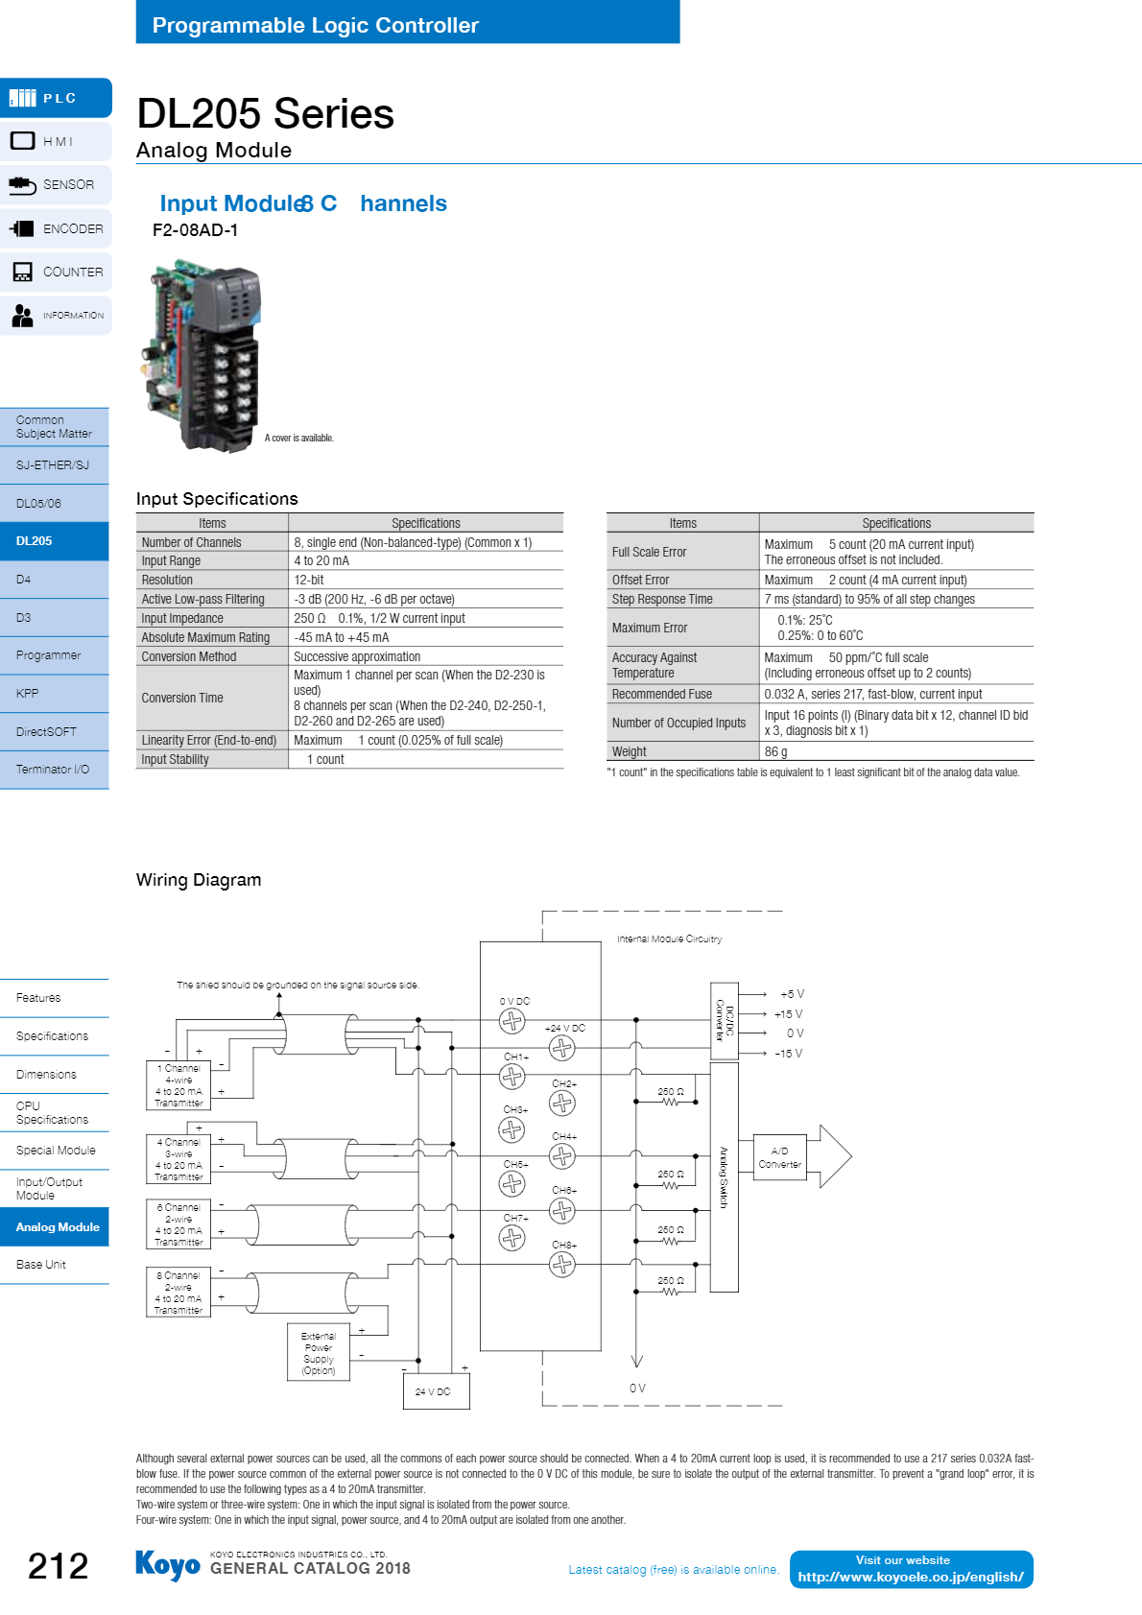Image resolution: width=1142 pixels, height=1615 pixels.
Task: Go to the D4 series tab
Action: coord(55,580)
